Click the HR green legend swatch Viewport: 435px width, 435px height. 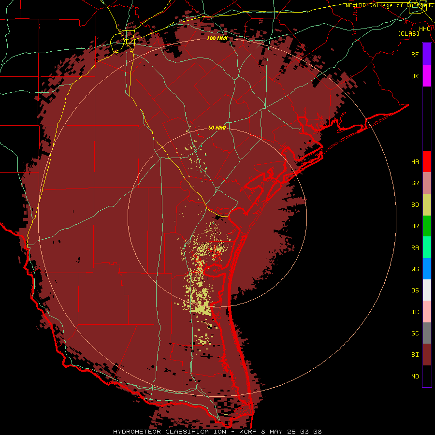pos(427,226)
